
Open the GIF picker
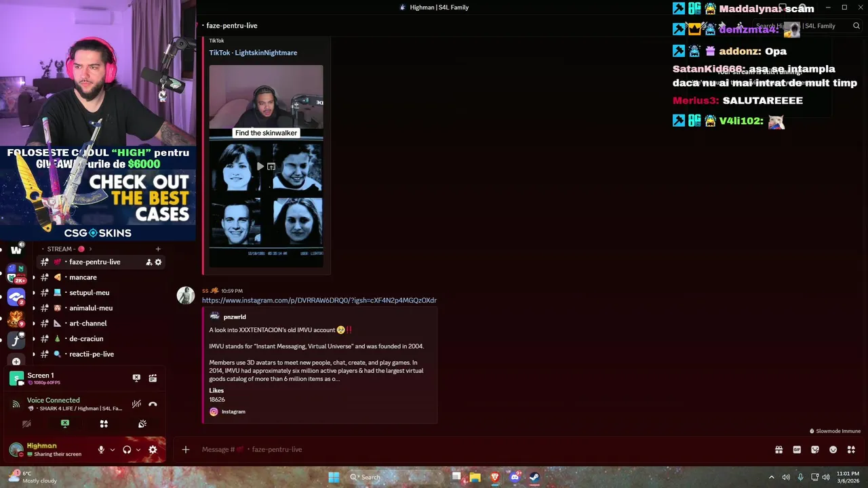[x=797, y=449]
